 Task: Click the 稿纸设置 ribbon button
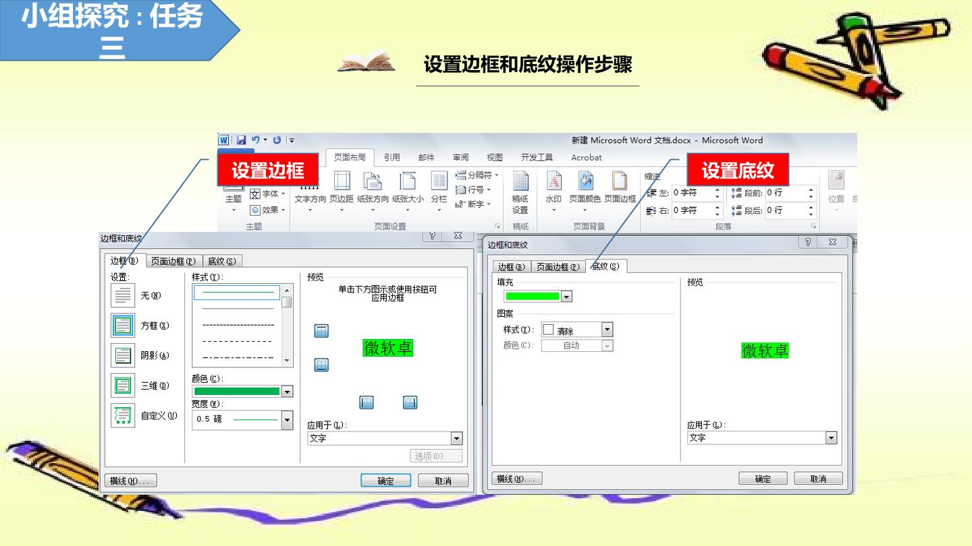pos(520,192)
